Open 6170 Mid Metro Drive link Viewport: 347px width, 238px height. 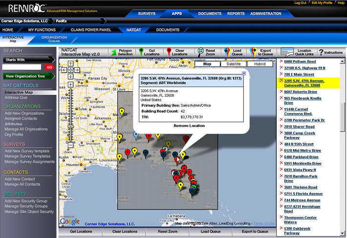tap(303, 151)
